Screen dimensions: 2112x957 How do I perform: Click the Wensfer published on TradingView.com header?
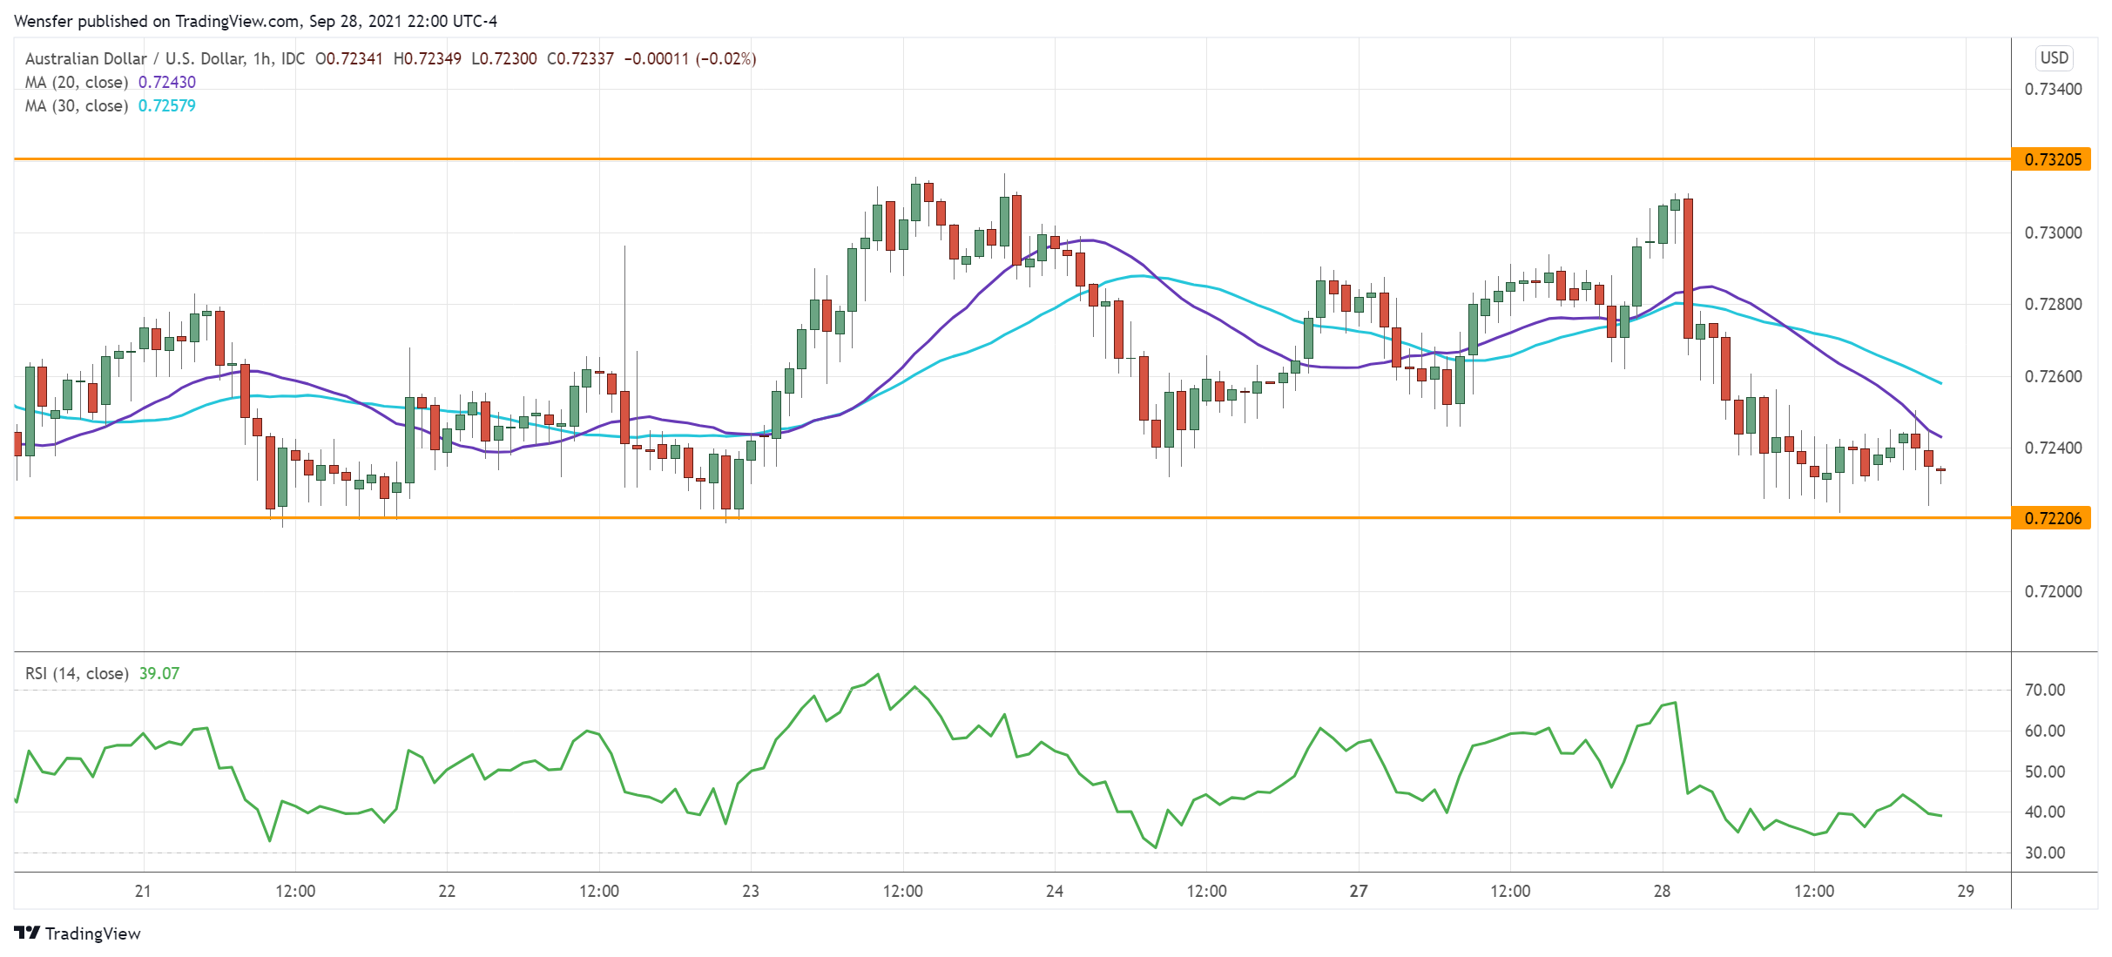tap(255, 21)
